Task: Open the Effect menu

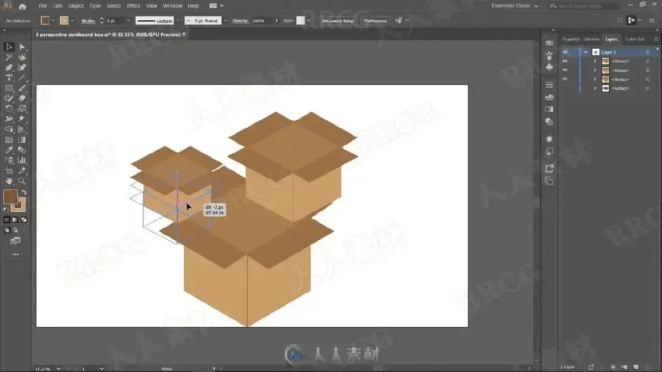Action: [x=134, y=6]
